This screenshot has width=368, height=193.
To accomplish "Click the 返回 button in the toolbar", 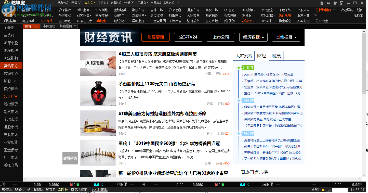I will click(x=360, y=10).
